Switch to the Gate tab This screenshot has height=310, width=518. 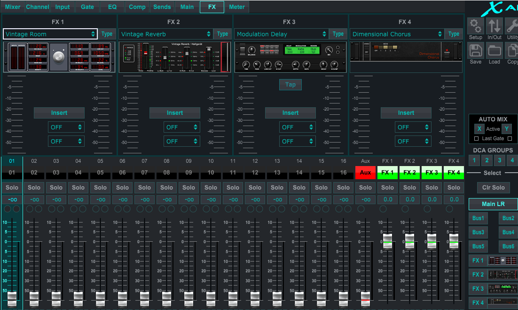click(x=87, y=7)
